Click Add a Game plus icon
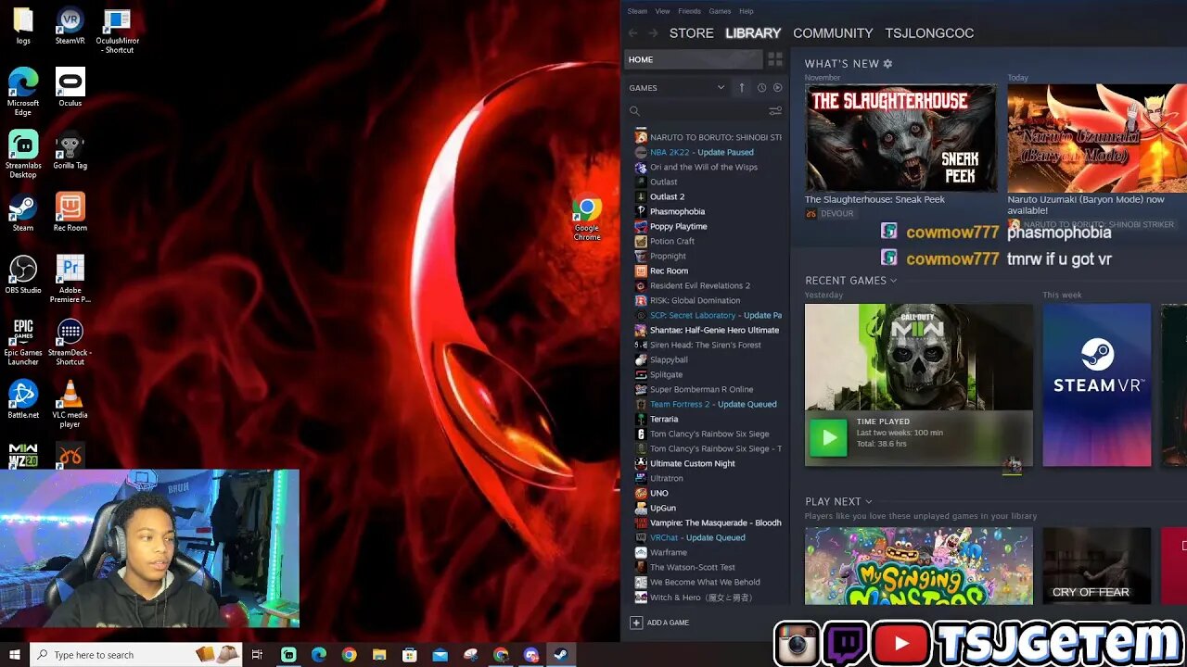1187x667 pixels. 636,623
